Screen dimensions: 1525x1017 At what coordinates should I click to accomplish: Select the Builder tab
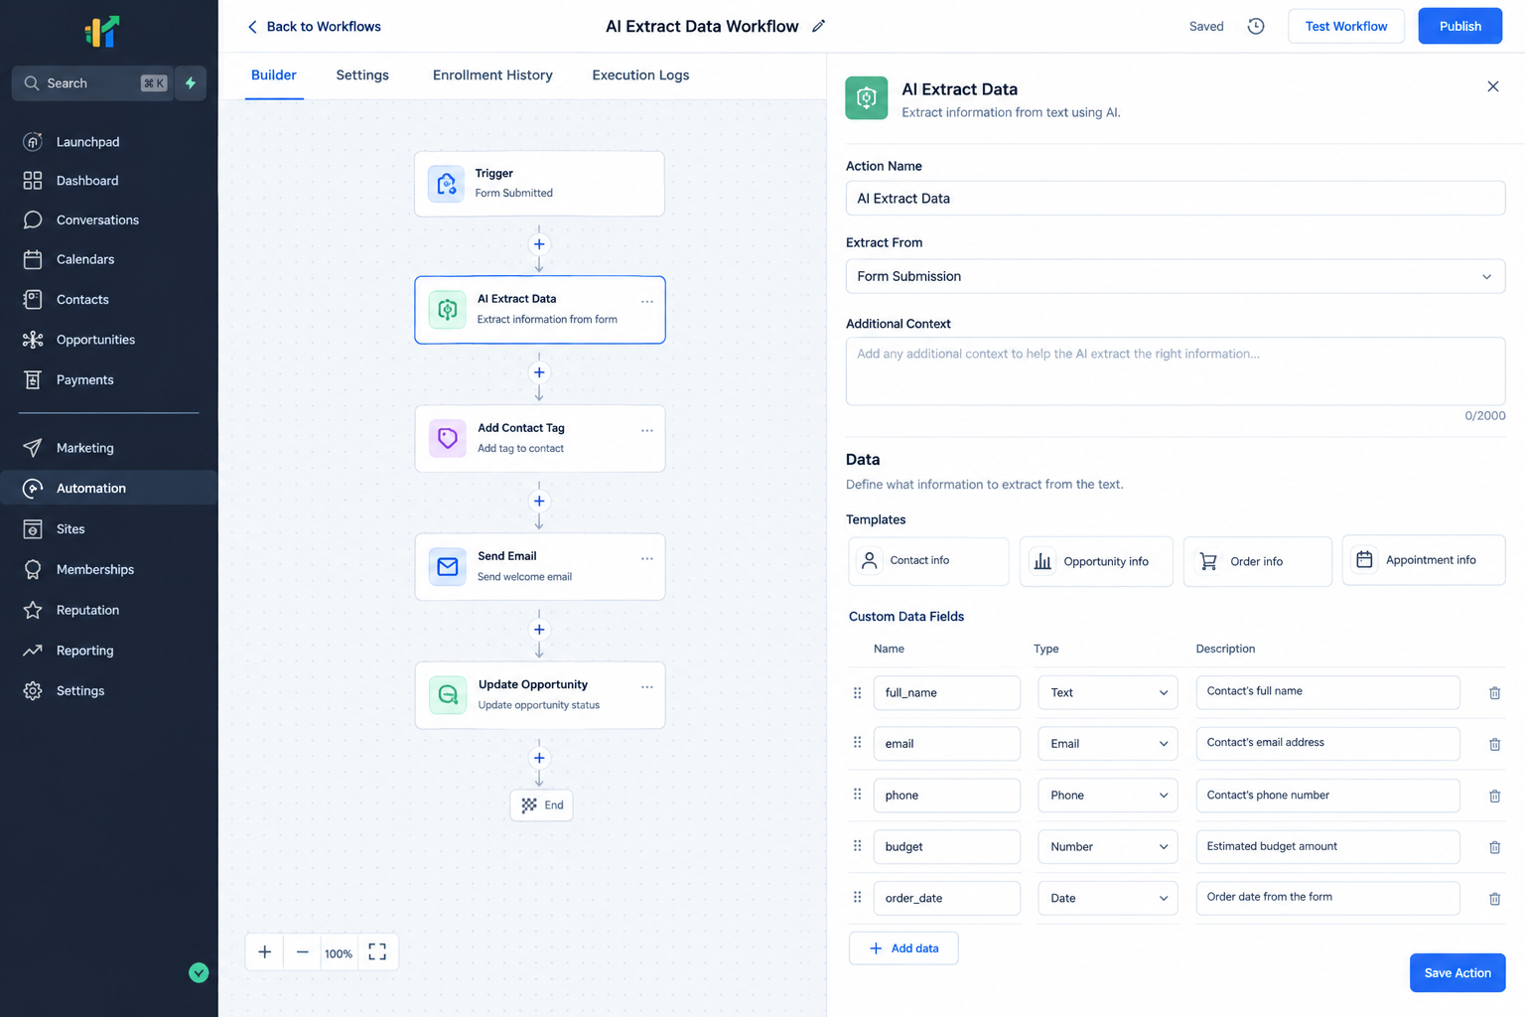(x=274, y=75)
